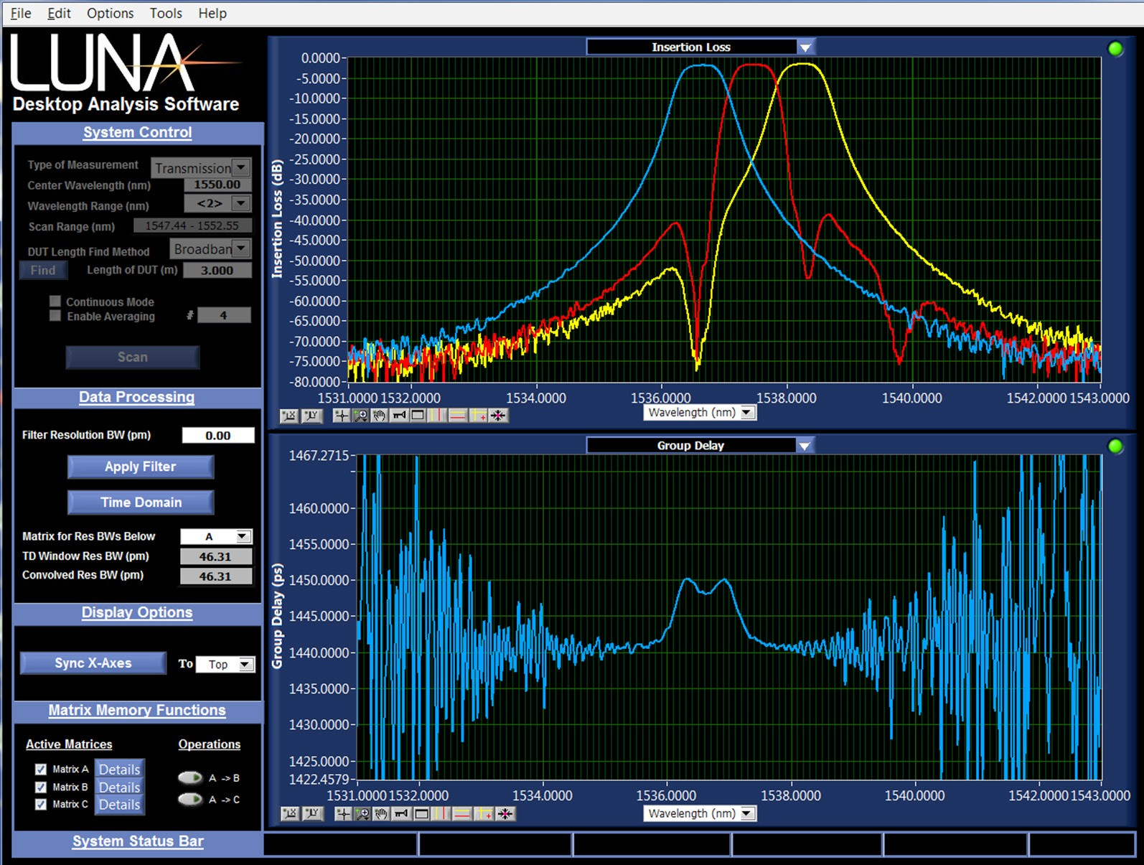The width and height of the screenshot is (1144, 865).
Task: Uncheck Matrix A checkbox
Action: click(41, 770)
